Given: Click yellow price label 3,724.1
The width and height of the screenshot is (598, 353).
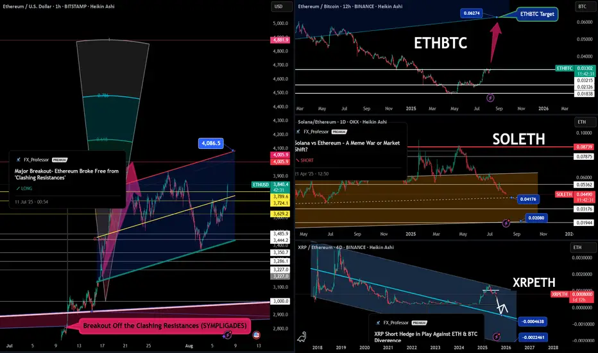Looking at the screenshot, I should [280, 203].
